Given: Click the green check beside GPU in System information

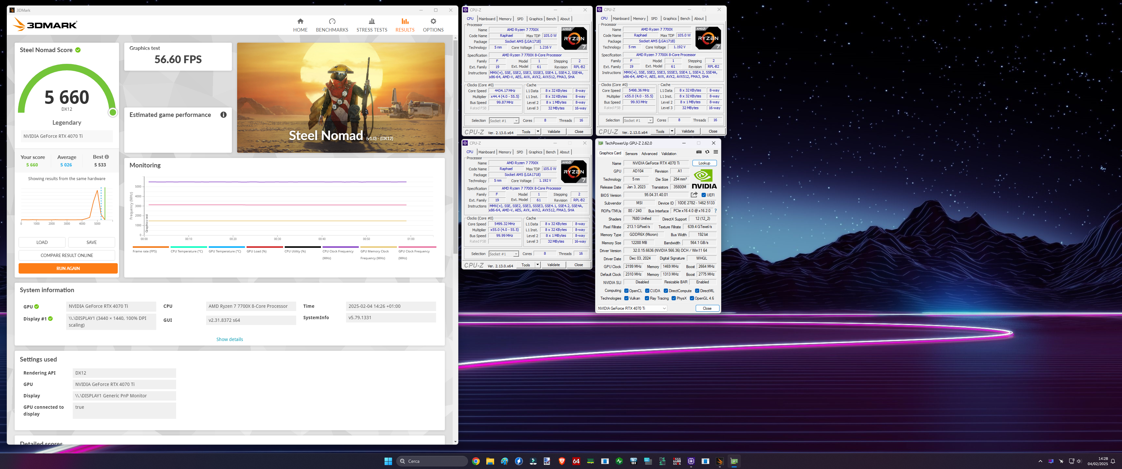Looking at the screenshot, I should 37,307.
